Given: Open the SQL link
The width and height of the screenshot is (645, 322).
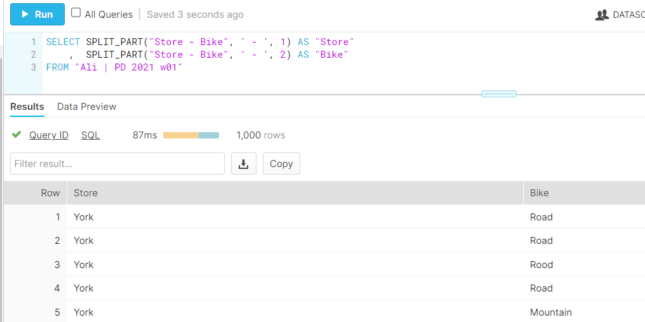Looking at the screenshot, I should click(x=90, y=135).
